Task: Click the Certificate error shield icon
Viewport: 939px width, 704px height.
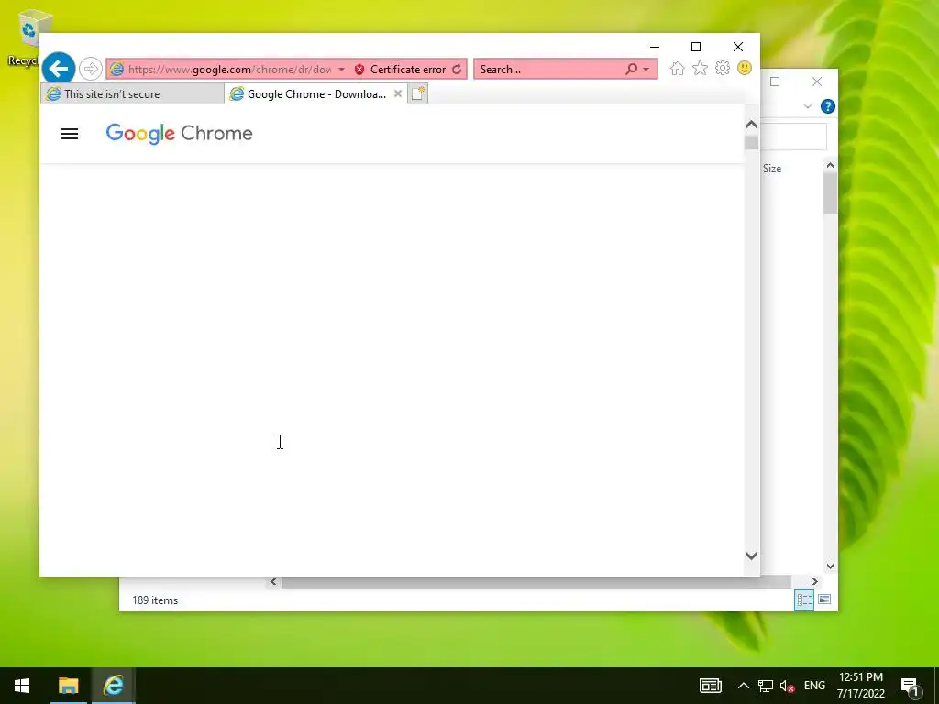Action: (x=359, y=70)
